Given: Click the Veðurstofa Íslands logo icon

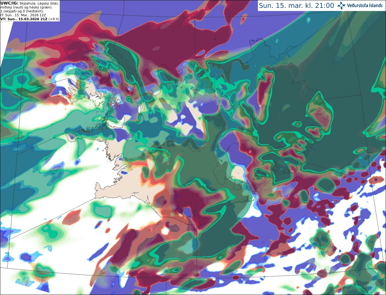Looking at the screenshot, I should coord(341,5).
